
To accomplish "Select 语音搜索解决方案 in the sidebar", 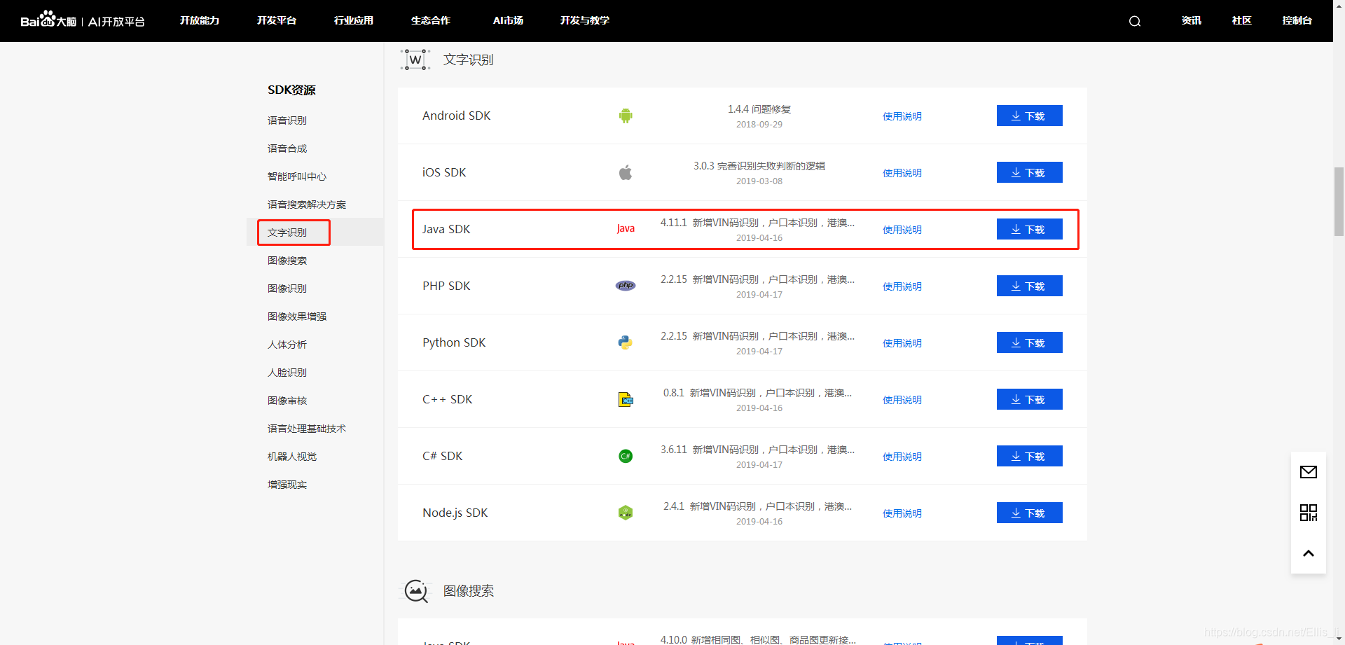I will (307, 204).
